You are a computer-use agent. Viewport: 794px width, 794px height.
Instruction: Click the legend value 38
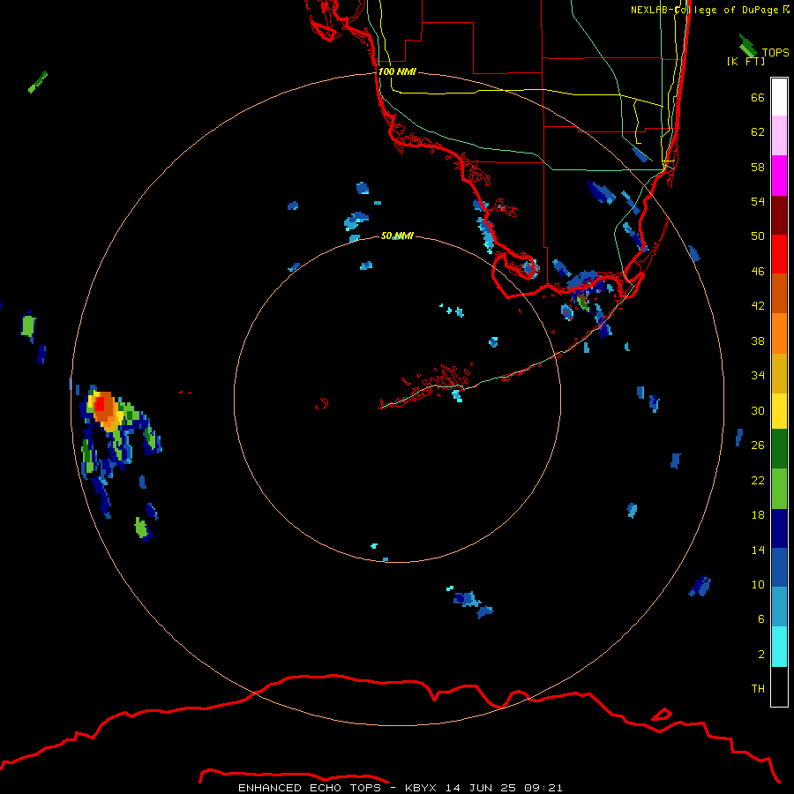point(758,341)
